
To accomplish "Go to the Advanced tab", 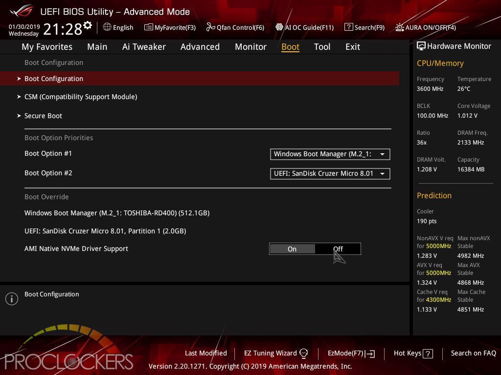I will coord(200,47).
